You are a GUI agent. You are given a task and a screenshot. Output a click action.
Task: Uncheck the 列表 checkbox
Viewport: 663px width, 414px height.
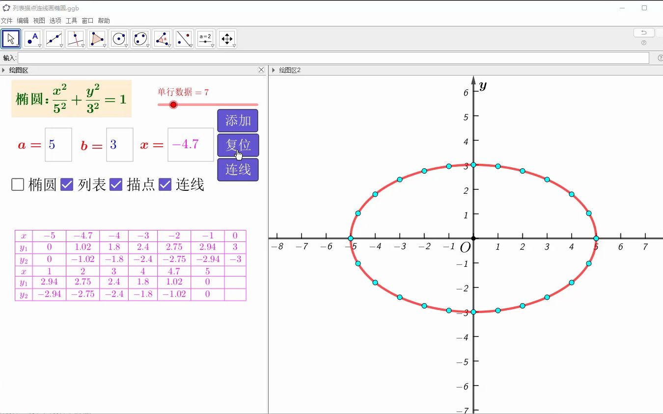(x=67, y=184)
